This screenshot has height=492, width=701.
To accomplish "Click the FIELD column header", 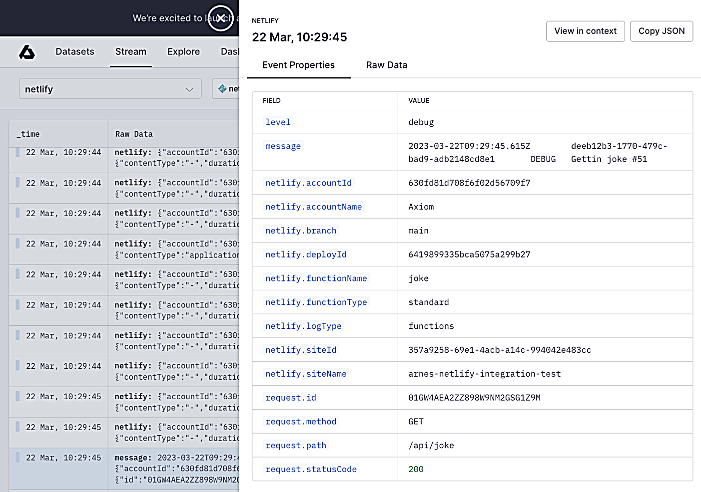I will (x=272, y=100).
